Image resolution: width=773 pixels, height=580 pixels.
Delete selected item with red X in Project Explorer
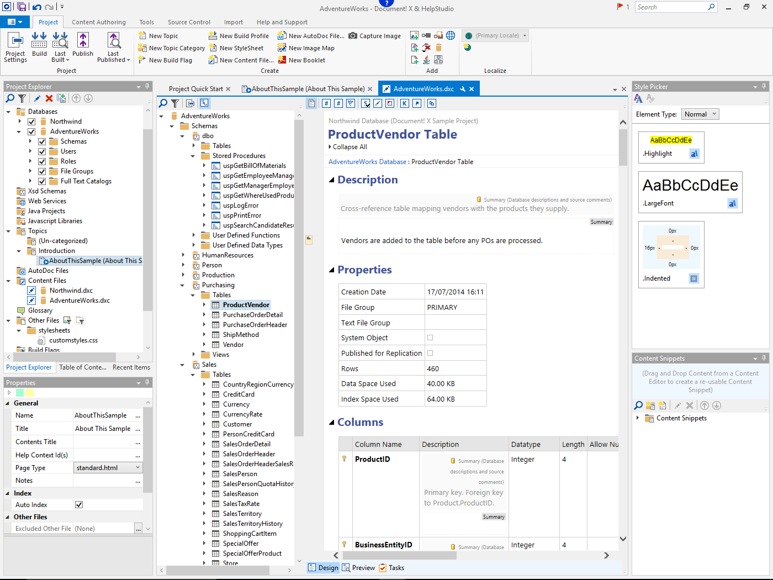pos(49,98)
